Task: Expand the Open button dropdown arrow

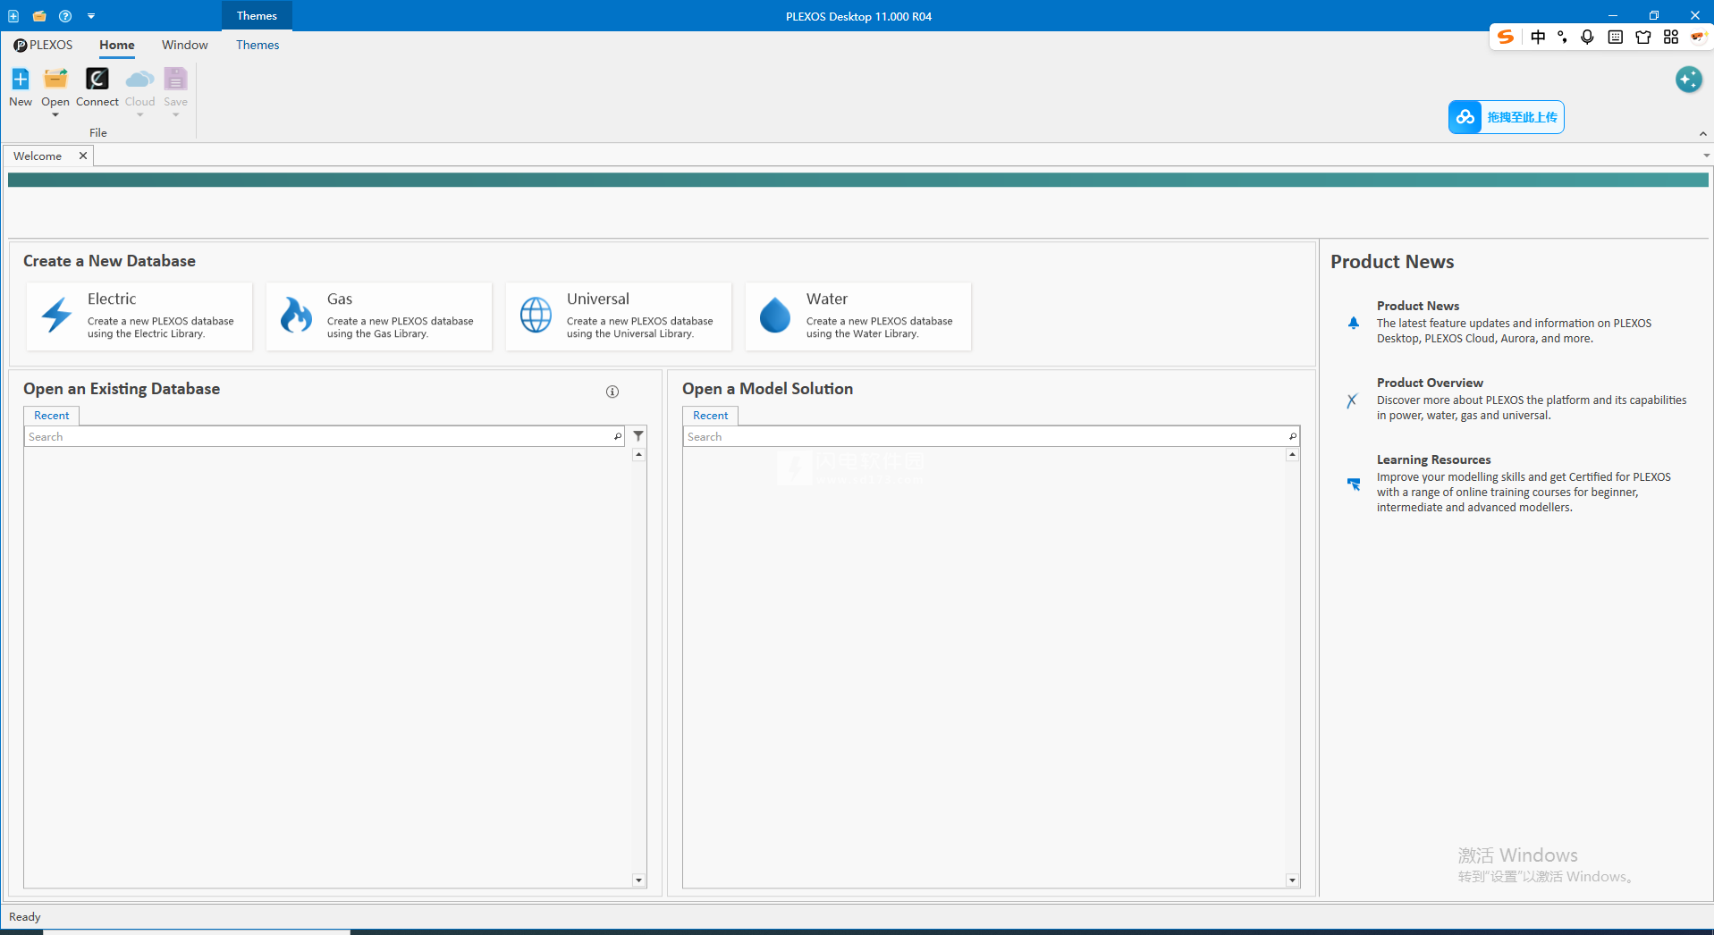Action: (x=55, y=115)
